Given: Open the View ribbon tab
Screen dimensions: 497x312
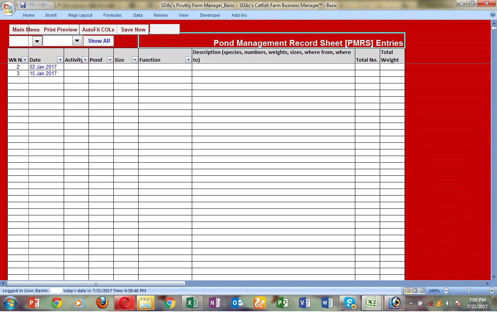Looking at the screenshot, I should coord(184,15).
